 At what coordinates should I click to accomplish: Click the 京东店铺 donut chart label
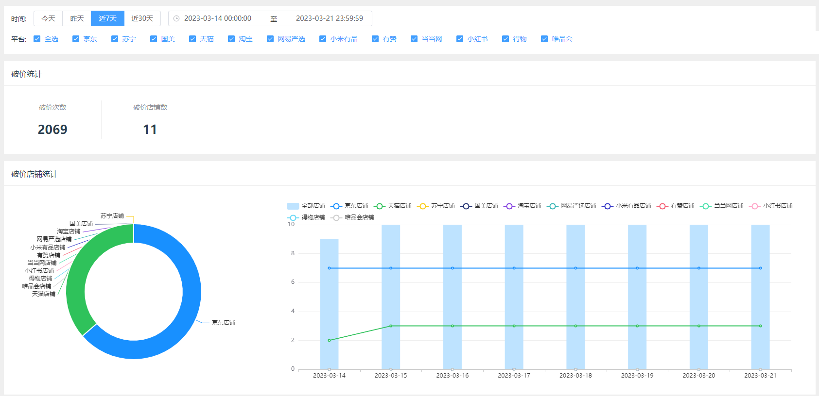(x=223, y=323)
